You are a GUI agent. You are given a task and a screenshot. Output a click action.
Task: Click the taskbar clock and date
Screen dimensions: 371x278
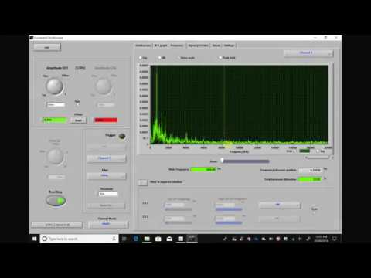[x=321, y=239]
